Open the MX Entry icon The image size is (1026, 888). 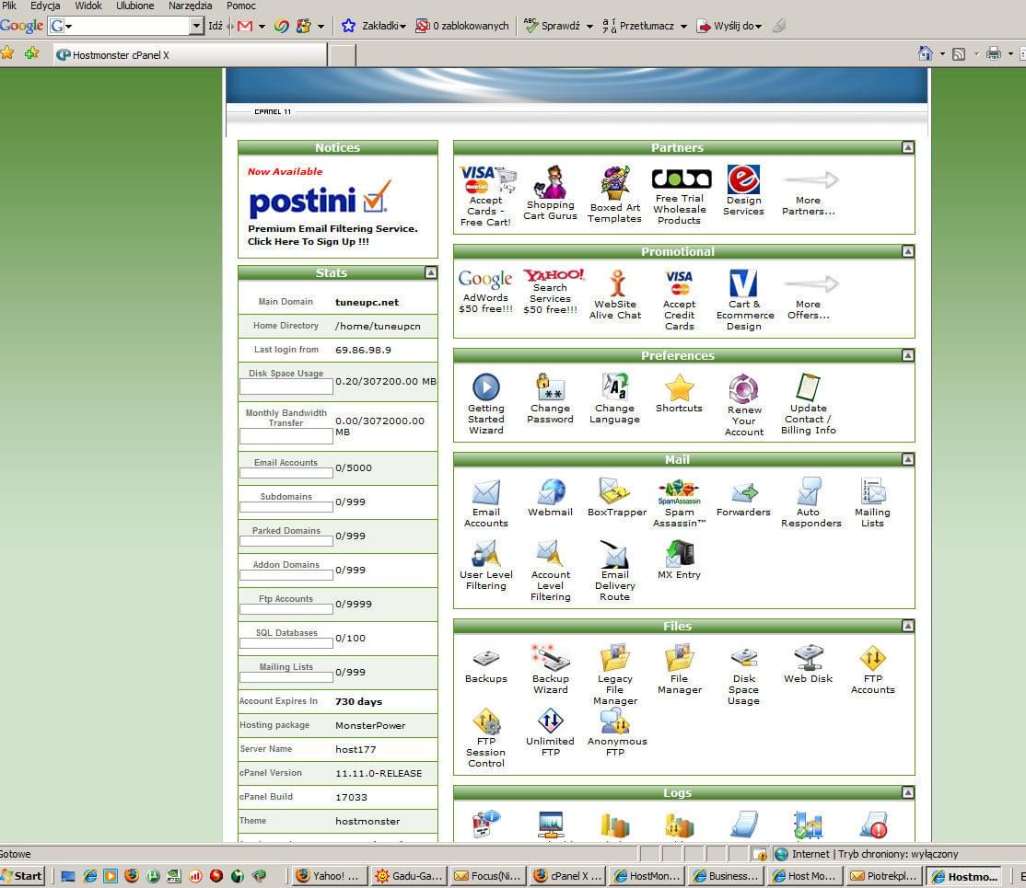[679, 559]
